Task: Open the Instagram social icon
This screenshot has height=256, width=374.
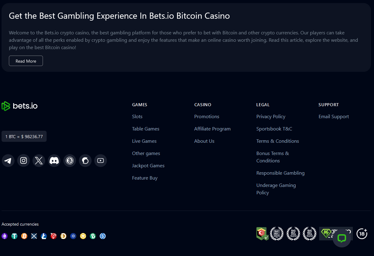Action: [24, 161]
